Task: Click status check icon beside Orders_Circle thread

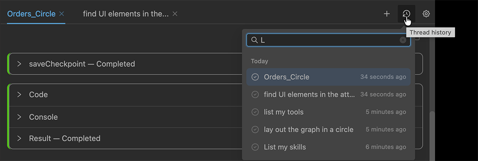Action: click(x=255, y=77)
